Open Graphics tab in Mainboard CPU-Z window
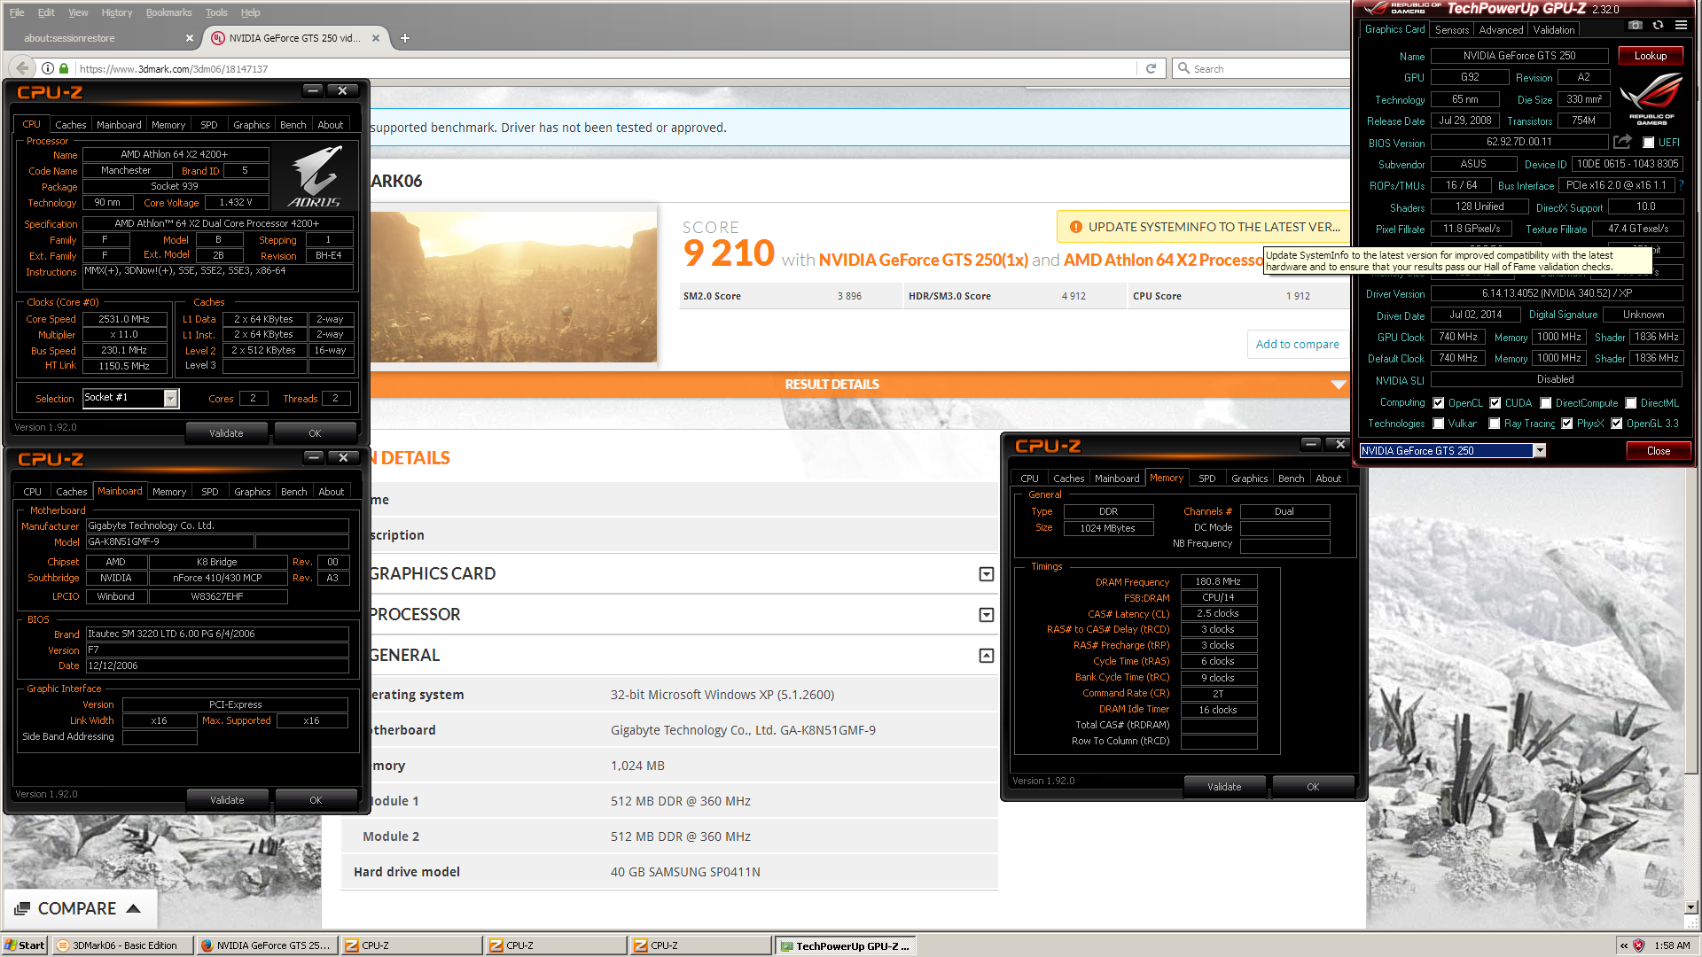Image resolution: width=1702 pixels, height=957 pixels. point(253,492)
